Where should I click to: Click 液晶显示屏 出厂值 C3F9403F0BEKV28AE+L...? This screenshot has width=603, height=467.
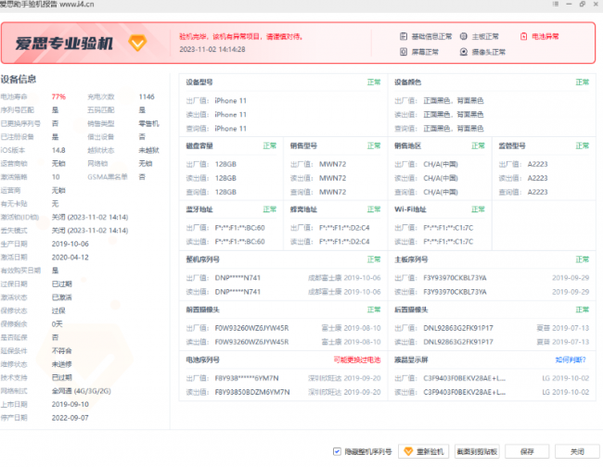(x=464, y=378)
